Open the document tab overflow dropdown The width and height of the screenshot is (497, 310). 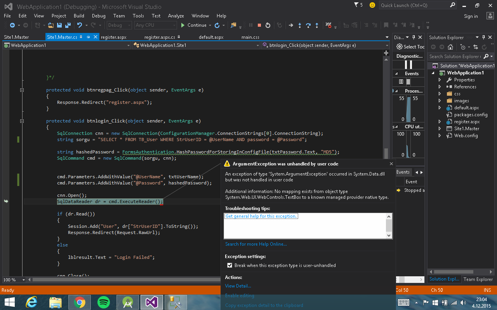387,37
